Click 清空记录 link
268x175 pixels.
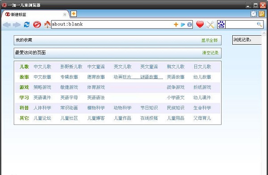coord(210,53)
